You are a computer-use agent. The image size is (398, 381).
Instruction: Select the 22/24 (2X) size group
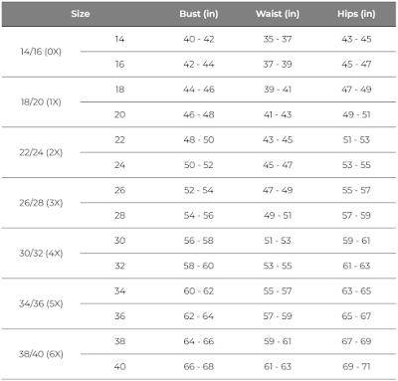(41, 152)
